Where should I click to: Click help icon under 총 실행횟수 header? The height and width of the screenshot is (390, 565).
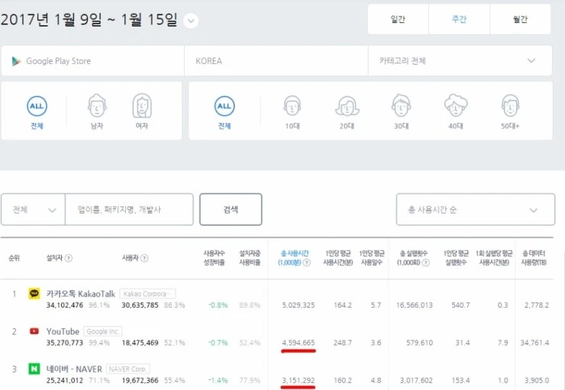425,263
